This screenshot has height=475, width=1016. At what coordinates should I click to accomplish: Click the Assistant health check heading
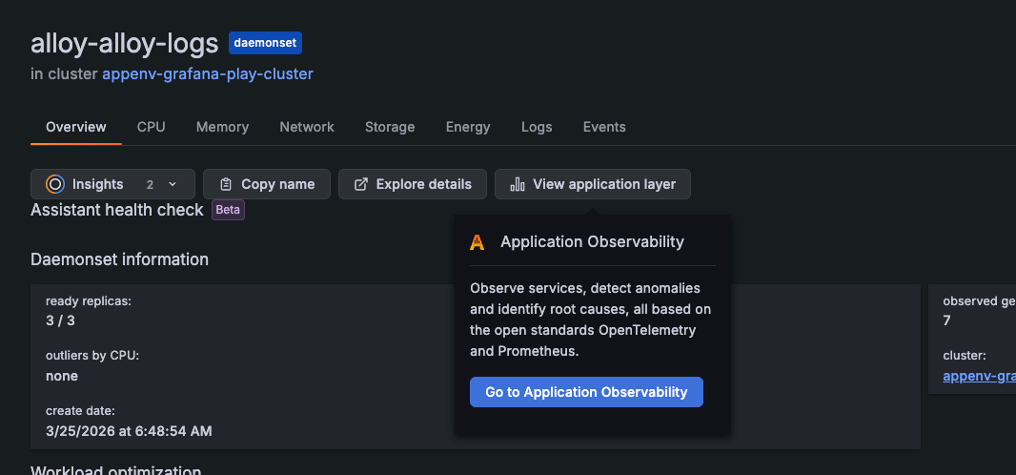(116, 210)
